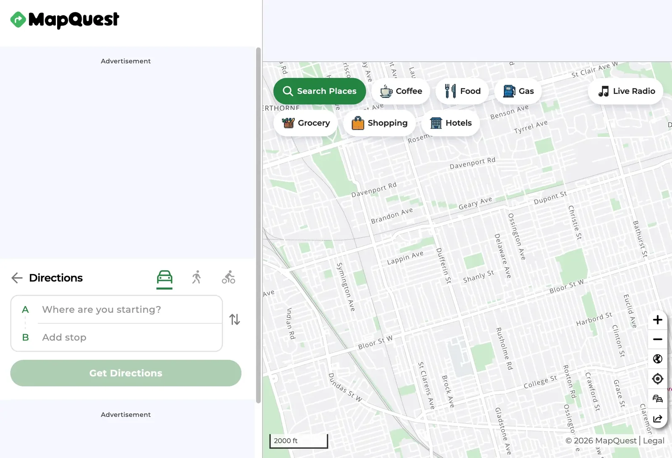Swap start and destination points

(235, 320)
